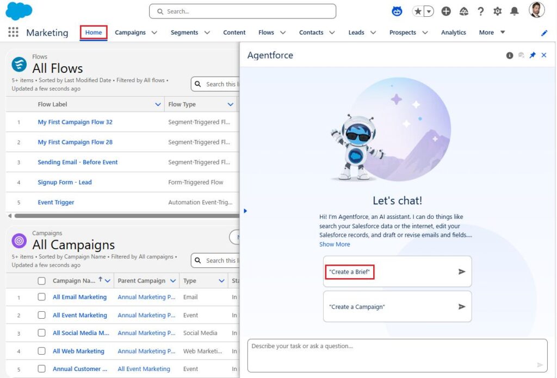557x378 pixels.
Task: Open the Flow Type column menu chevron
Action: coord(231,104)
